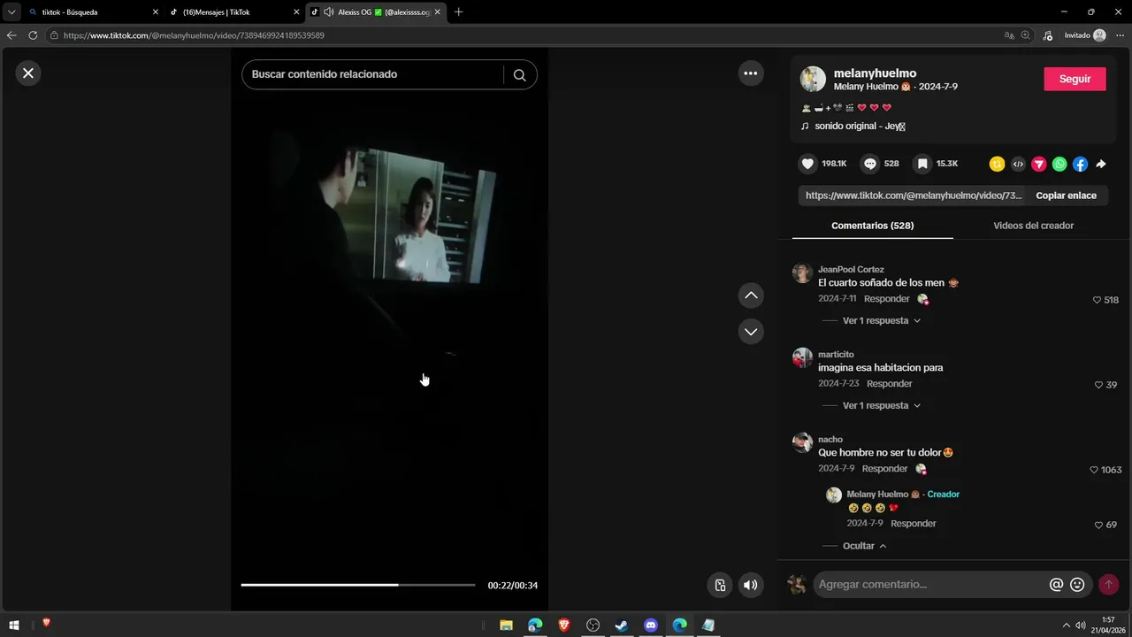
Task: Click the browser address bar URL
Action: tap(194, 35)
